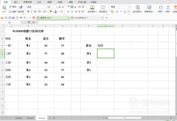Switch to the Sheet3 worksheet tab
The image size is (177, 121).
point(30,118)
